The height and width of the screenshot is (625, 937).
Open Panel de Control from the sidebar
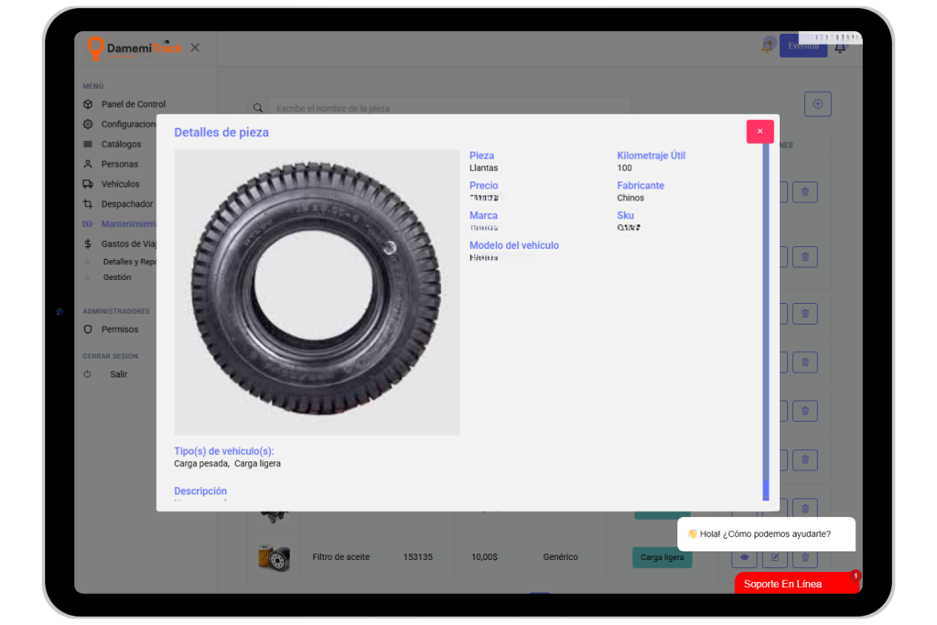click(133, 104)
